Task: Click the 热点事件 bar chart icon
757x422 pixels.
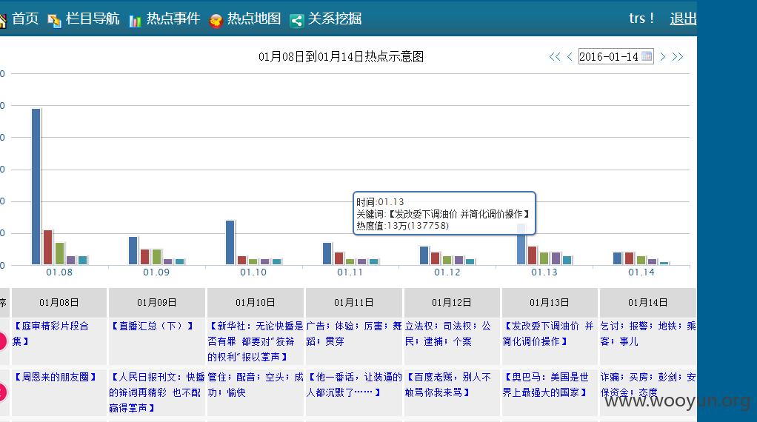Action: [135, 21]
